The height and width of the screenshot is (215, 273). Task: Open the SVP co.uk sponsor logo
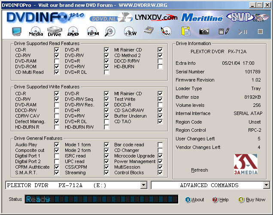pyautogui.click(x=248, y=17)
